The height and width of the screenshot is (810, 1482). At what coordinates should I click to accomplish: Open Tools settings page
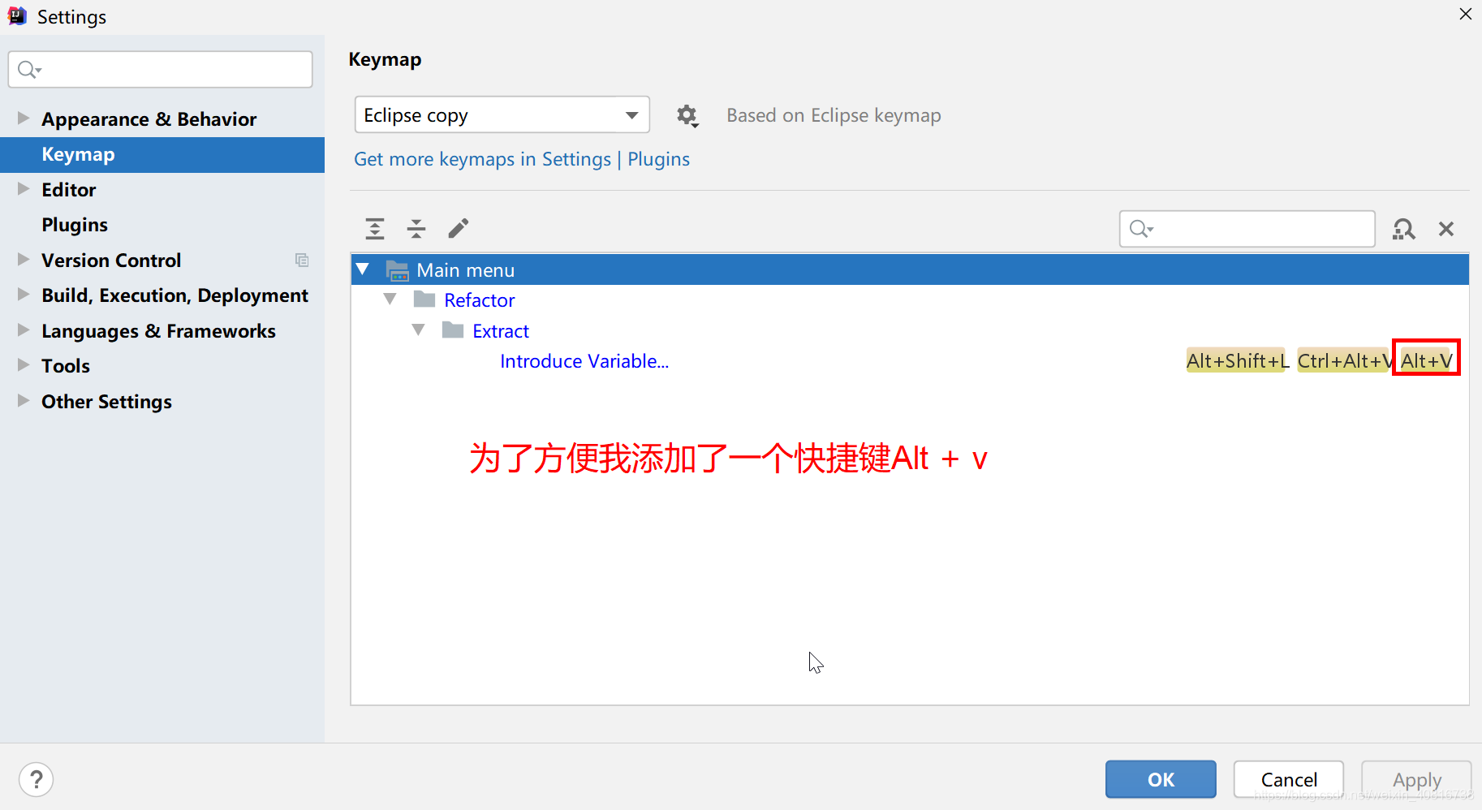[x=66, y=366]
